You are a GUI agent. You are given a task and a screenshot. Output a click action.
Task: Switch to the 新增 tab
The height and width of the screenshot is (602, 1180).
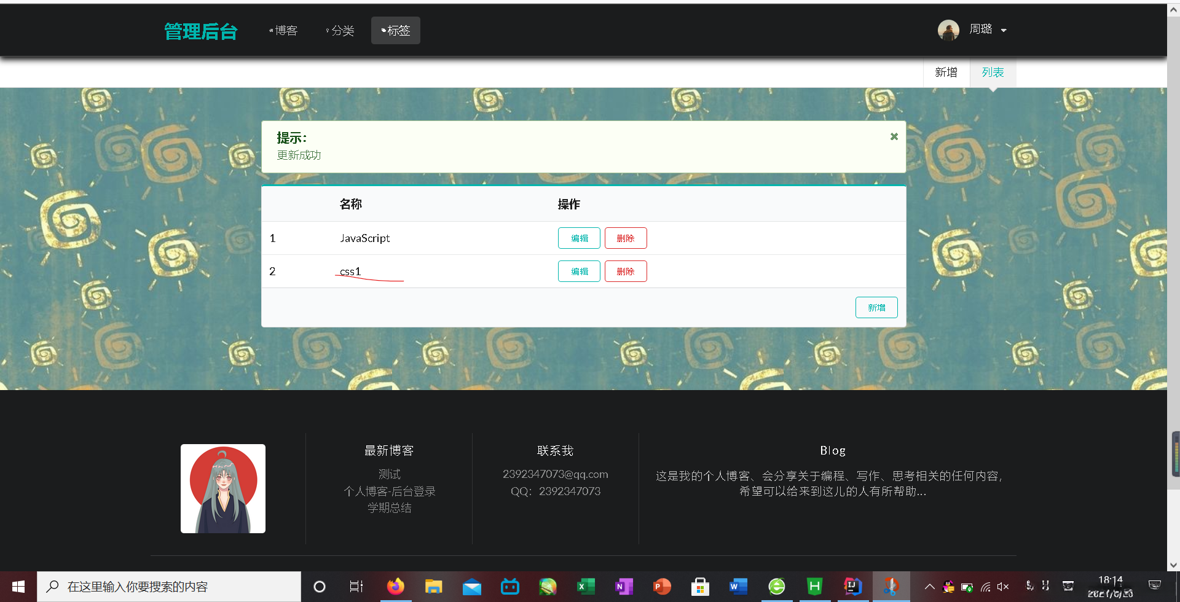946,72
